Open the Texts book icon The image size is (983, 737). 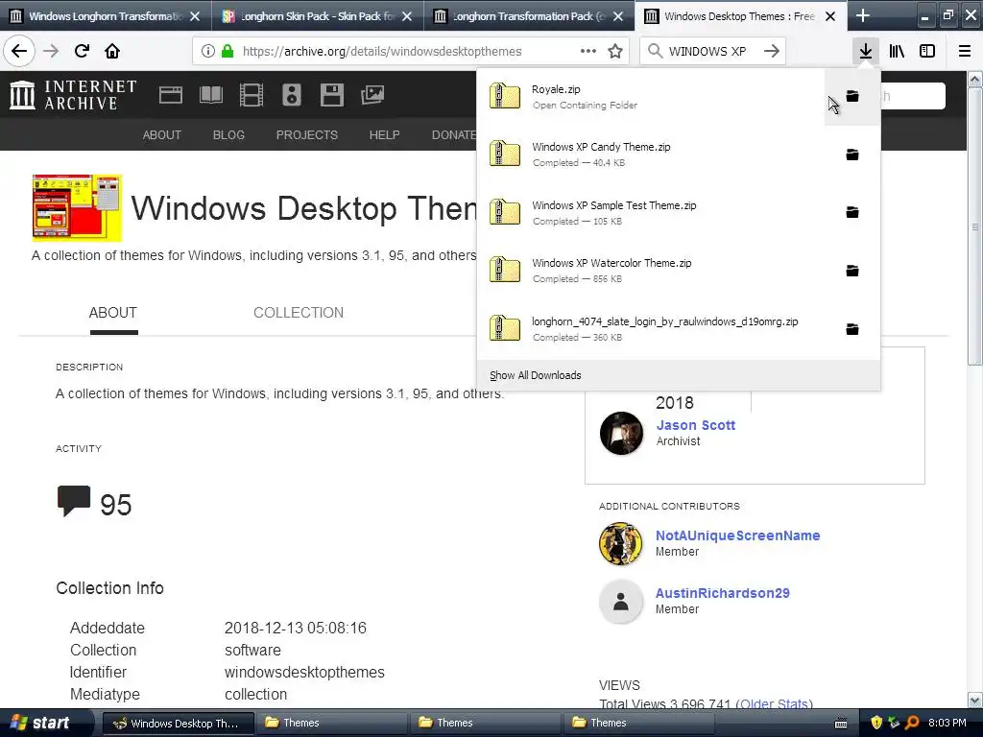click(x=210, y=95)
